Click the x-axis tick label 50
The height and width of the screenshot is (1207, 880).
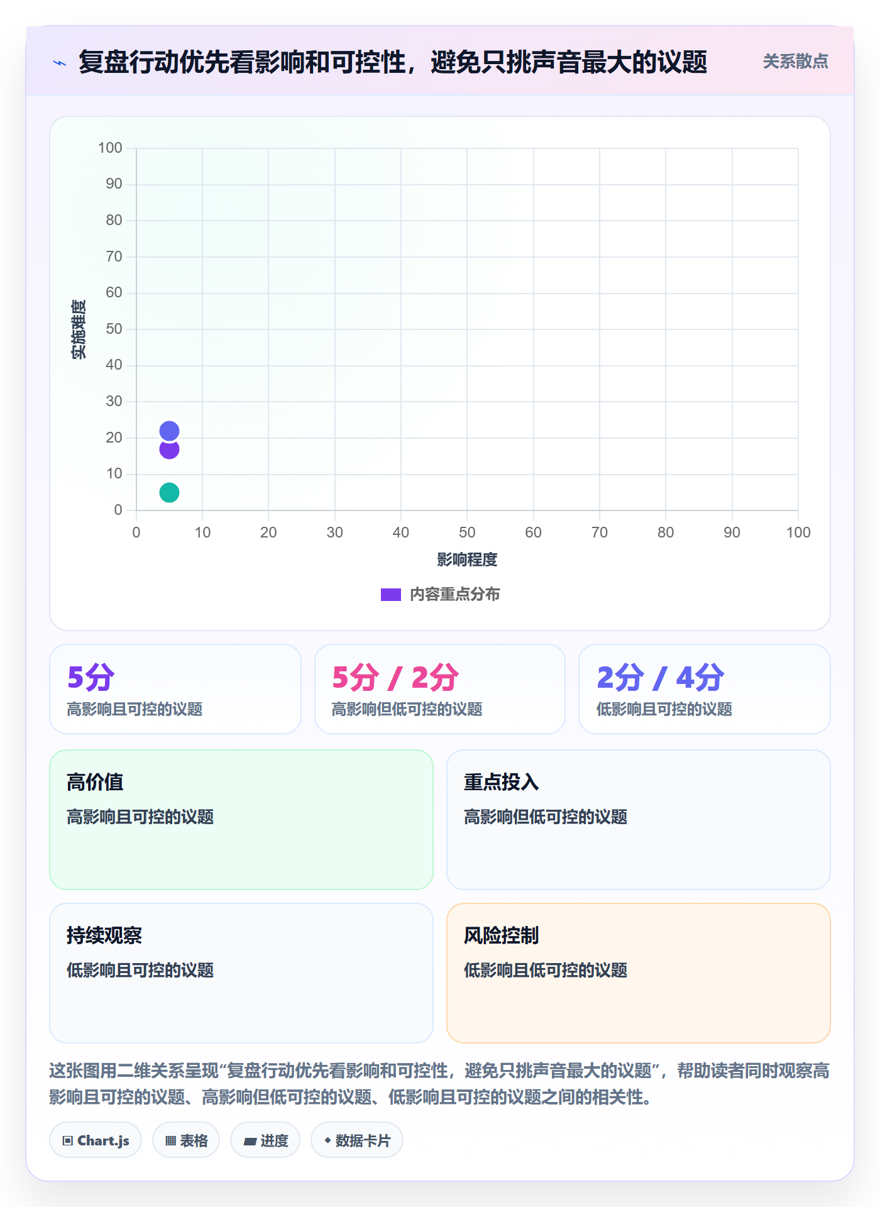tap(467, 532)
